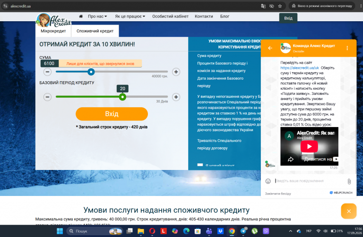The height and width of the screenshot is (237, 363).
Task: Click Закінчити бесіду to end chat
Action: click(x=278, y=194)
